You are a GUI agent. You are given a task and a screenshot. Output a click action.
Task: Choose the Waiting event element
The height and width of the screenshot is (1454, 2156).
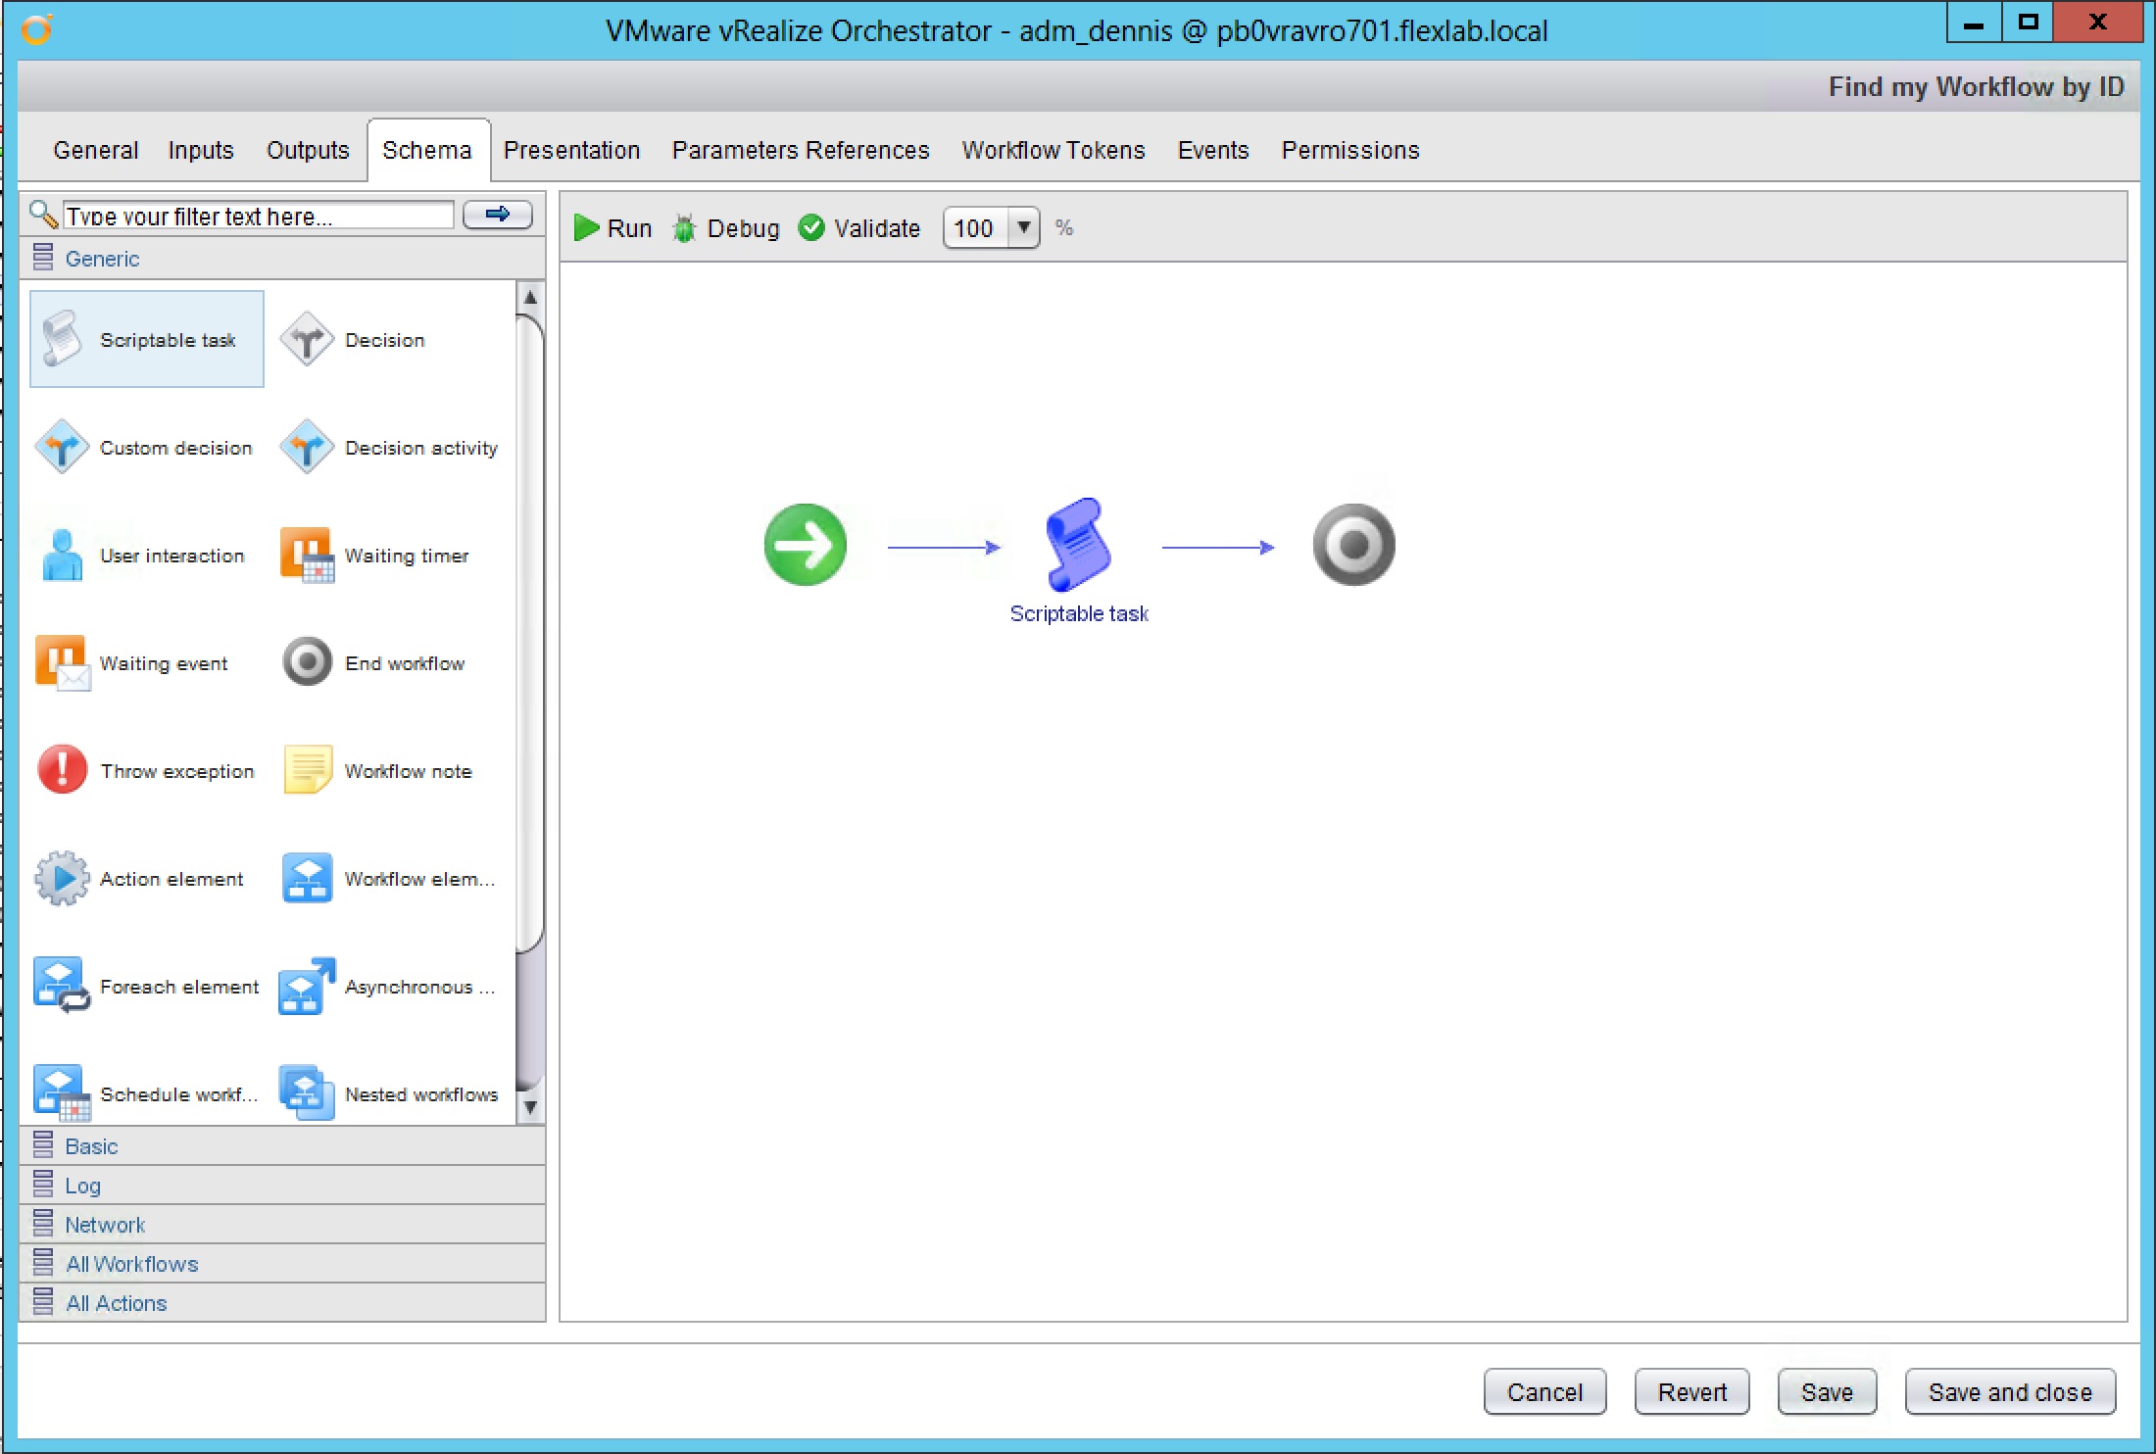tap(131, 662)
